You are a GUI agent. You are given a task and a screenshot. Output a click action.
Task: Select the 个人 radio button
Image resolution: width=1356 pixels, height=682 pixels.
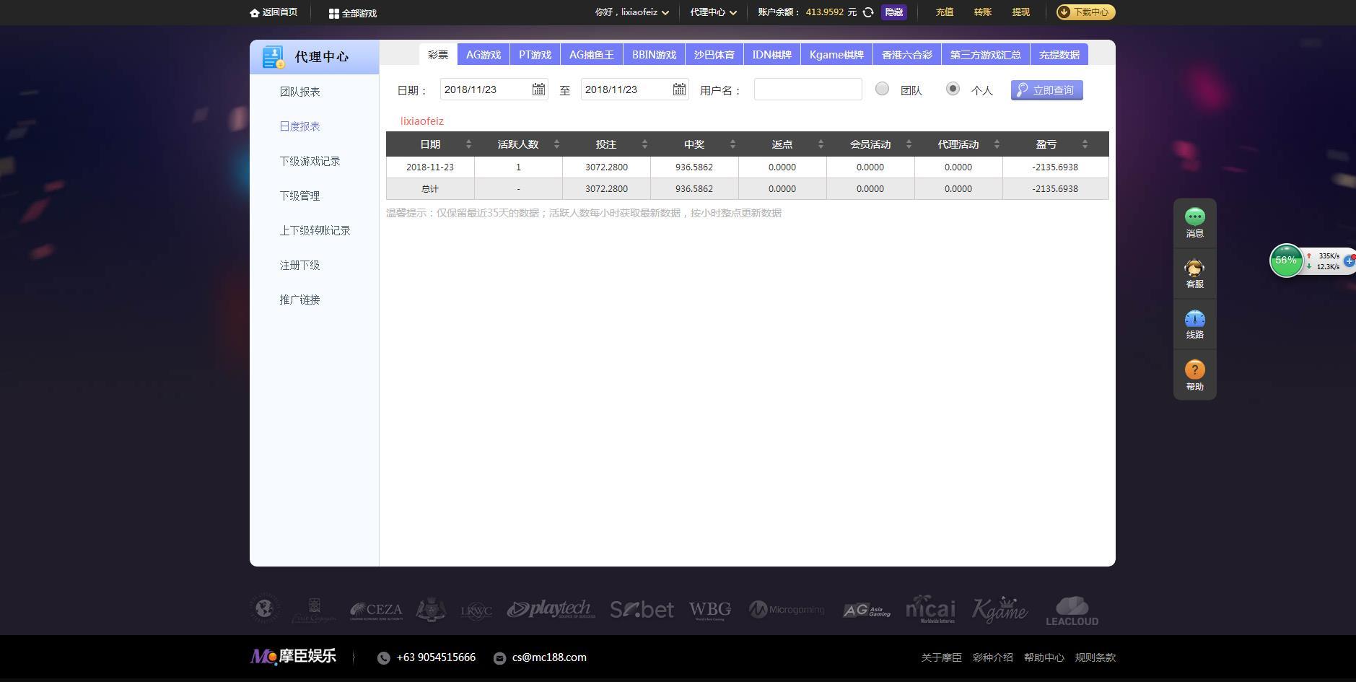(953, 89)
